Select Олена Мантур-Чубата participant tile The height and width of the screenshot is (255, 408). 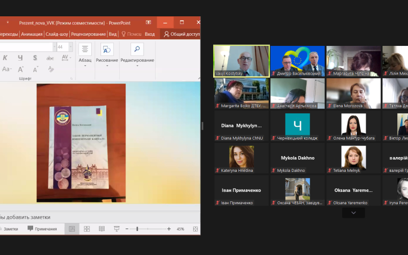[x=353, y=126]
